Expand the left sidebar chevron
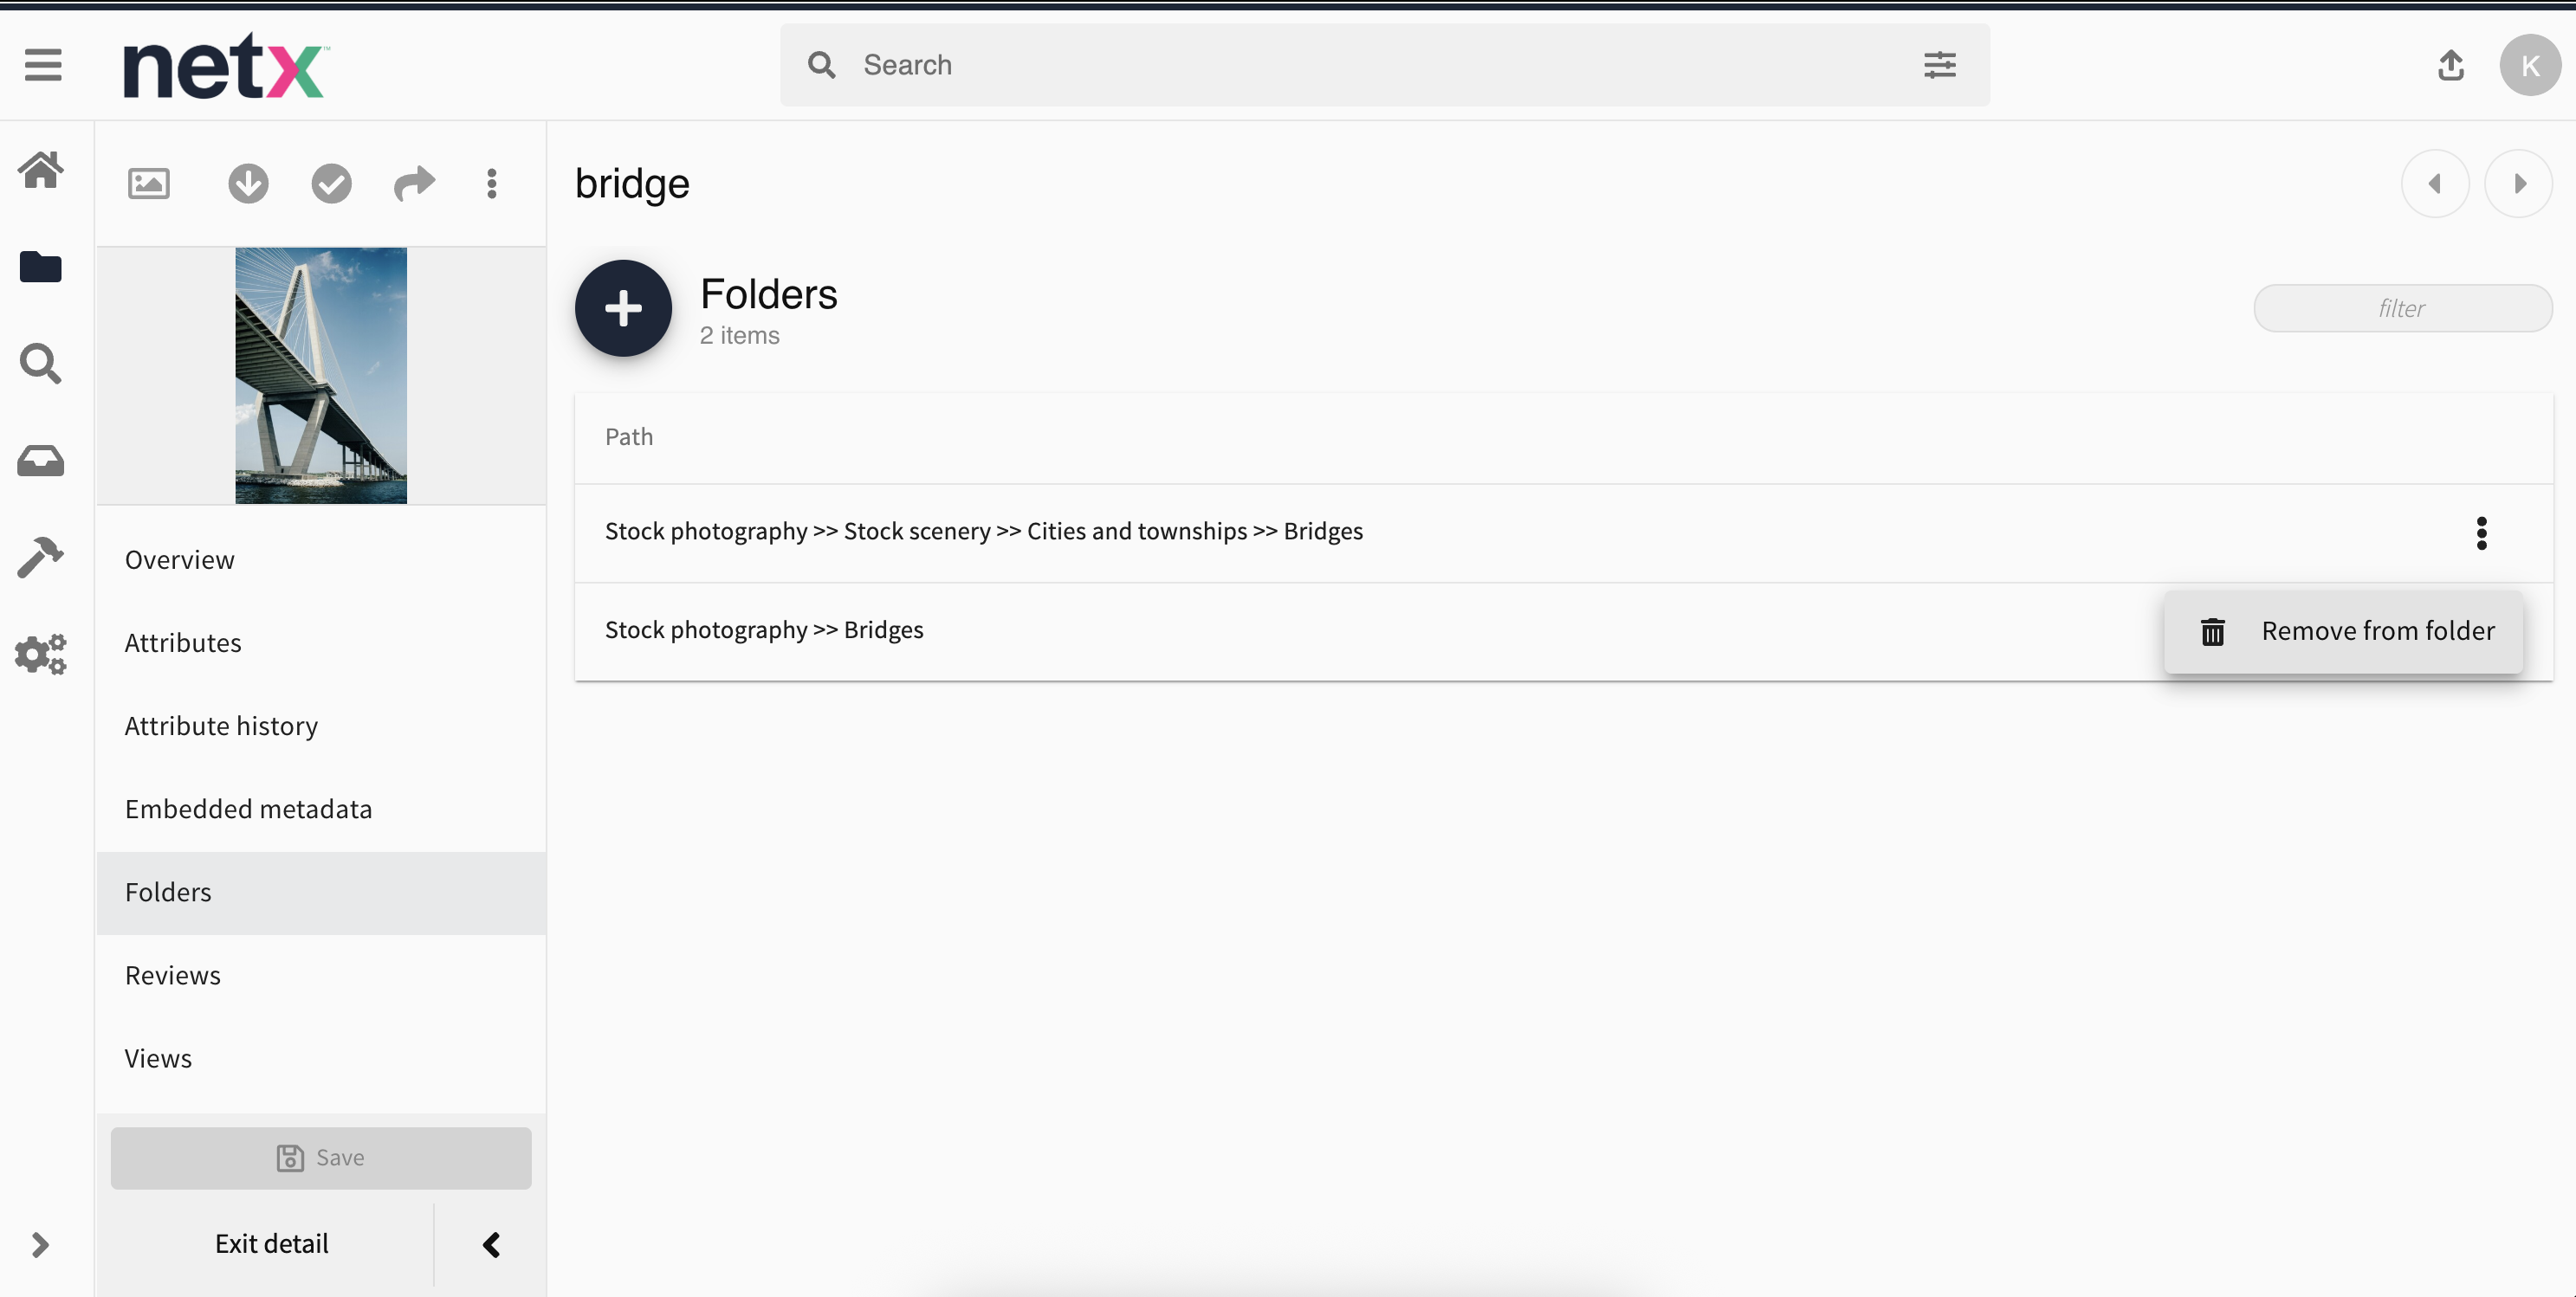This screenshot has width=2576, height=1297. (x=40, y=1245)
